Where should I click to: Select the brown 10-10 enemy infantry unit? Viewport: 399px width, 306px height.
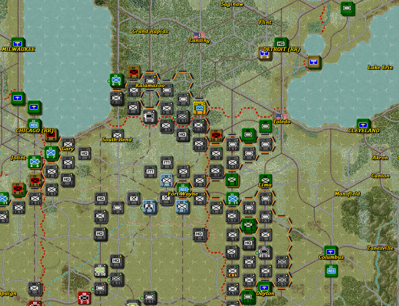coord(216,136)
